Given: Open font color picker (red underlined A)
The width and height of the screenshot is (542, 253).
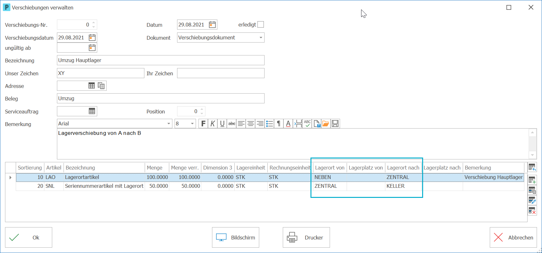Looking at the screenshot, I should [288, 124].
